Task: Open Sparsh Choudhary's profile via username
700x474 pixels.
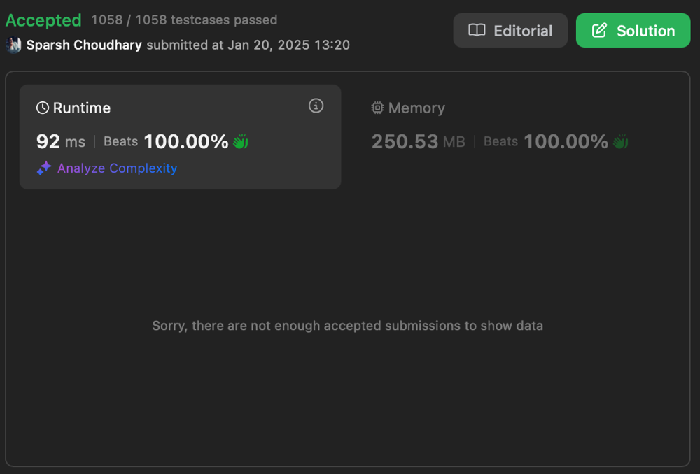Action: [x=84, y=45]
